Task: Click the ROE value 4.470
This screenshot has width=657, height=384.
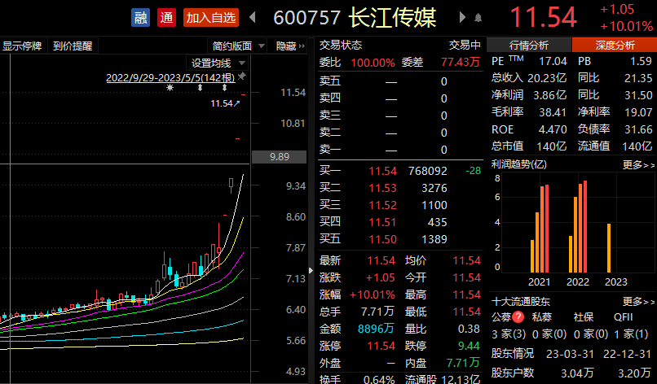Action: point(552,129)
